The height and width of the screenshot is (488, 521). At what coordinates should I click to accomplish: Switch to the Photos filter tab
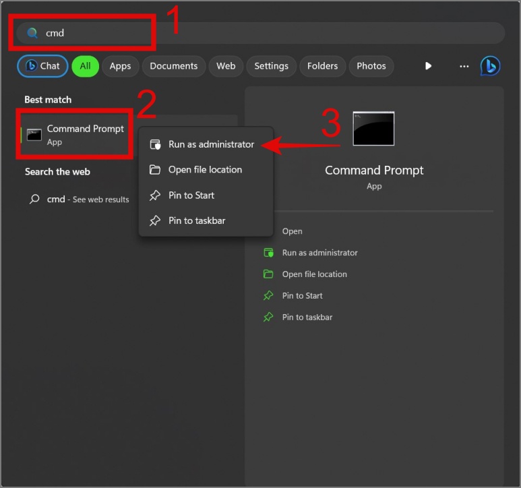pyautogui.click(x=371, y=66)
